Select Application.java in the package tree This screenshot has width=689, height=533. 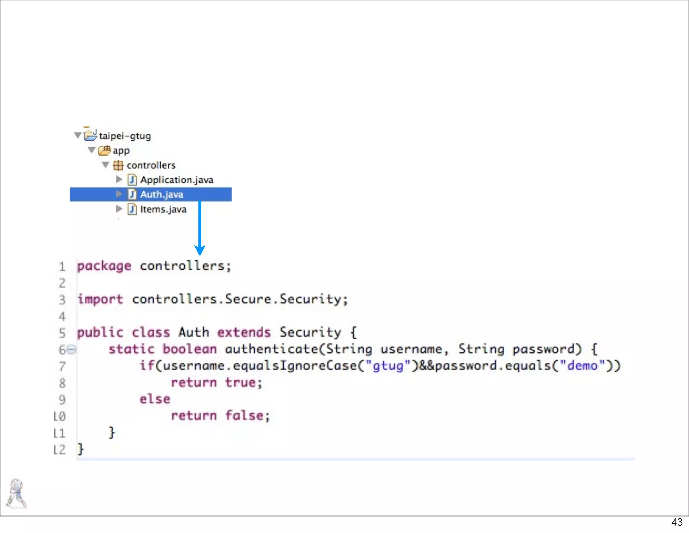(x=177, y=180)
